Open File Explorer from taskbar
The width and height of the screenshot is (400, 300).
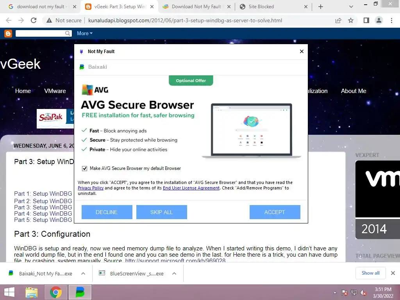point(32,292)
